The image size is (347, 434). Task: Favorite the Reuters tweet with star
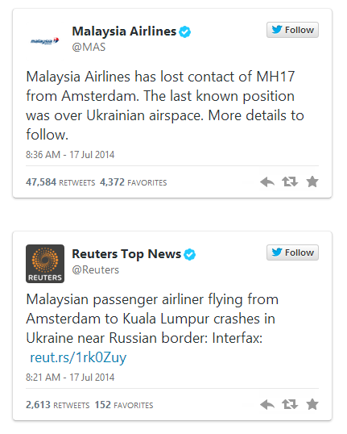pos(312,404)
